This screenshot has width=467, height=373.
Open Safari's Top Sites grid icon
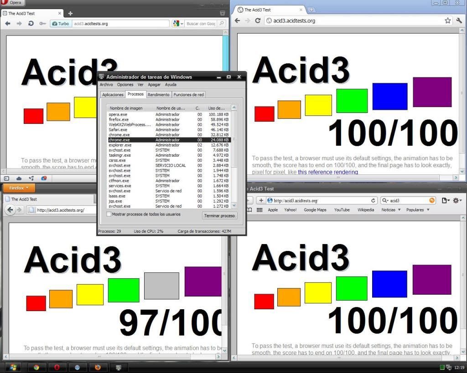tap(259, 209)
